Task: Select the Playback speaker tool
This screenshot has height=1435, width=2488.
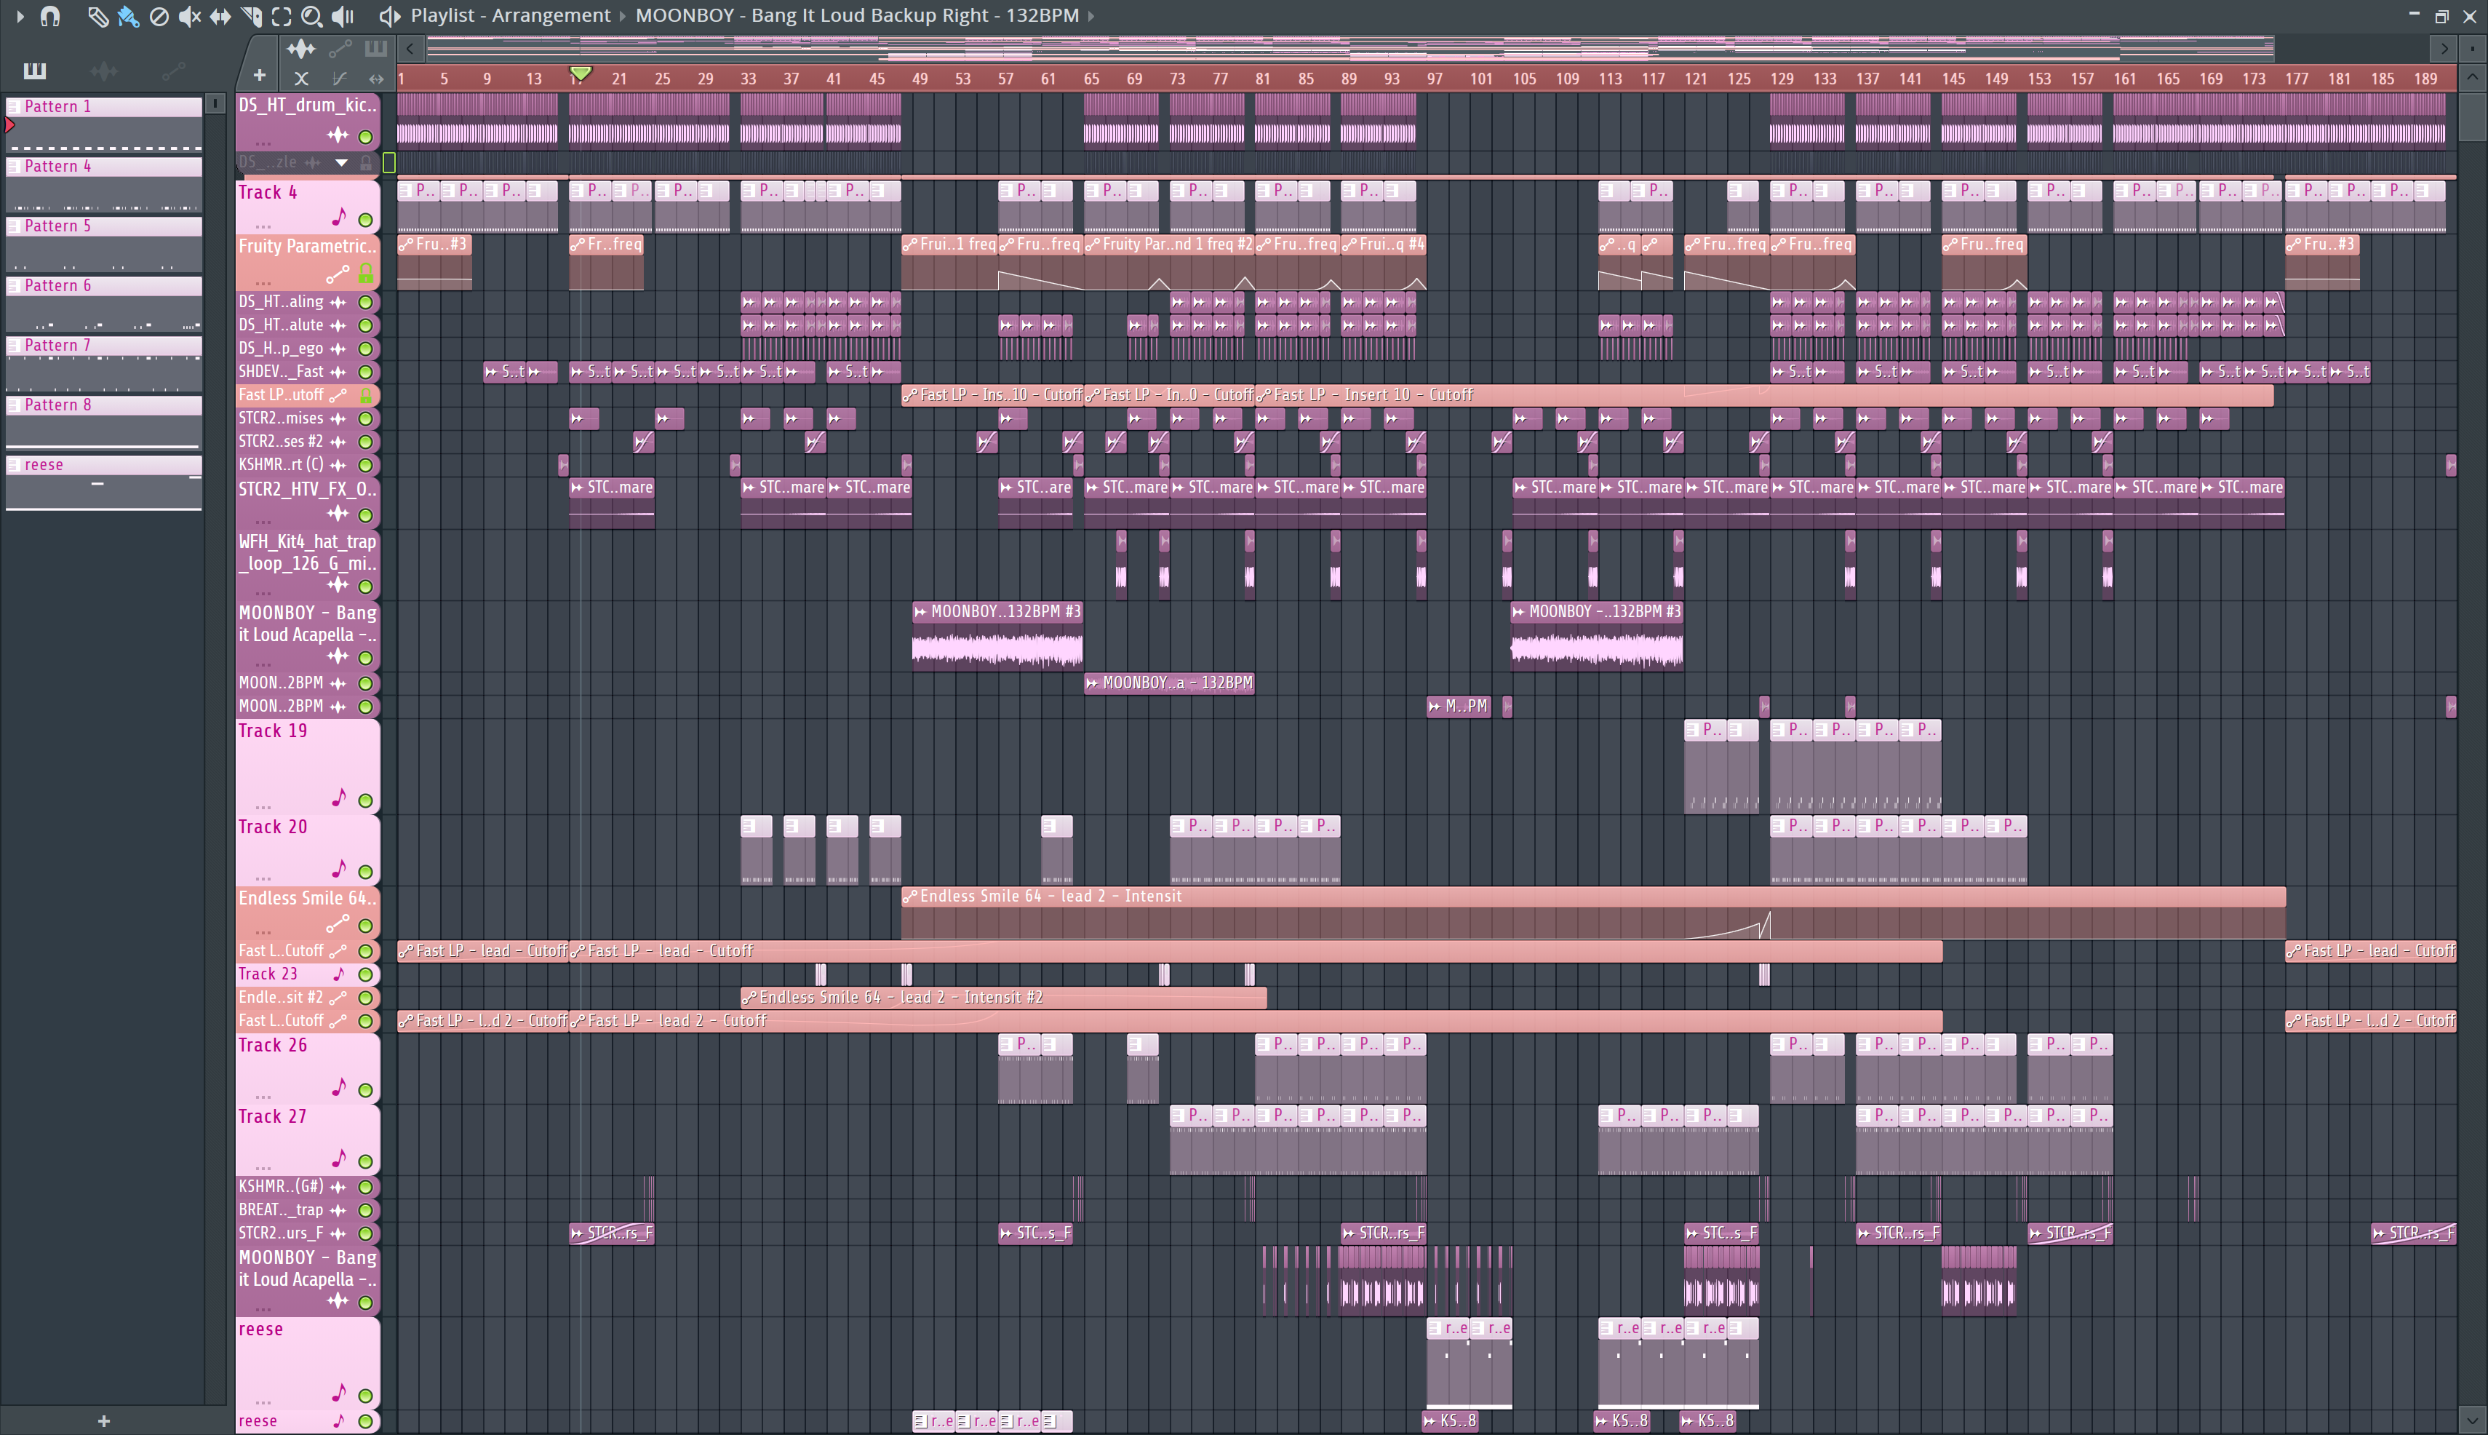Action: pyautogui.click(x=342, y=16)
